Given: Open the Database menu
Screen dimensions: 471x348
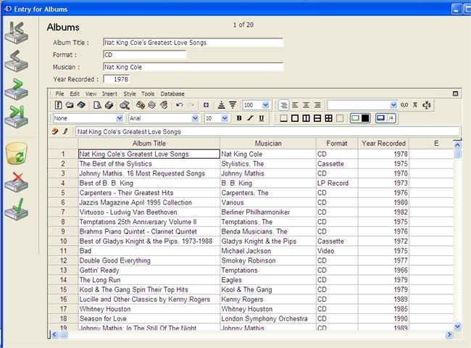Looking at the screenshot, I should pos(172,94).
